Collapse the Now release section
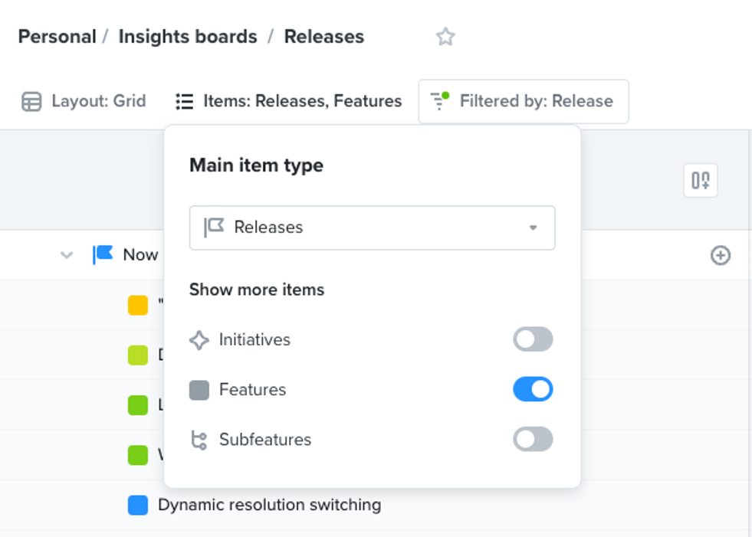This screenshot has height=537, width=752. tap(66, 255)
